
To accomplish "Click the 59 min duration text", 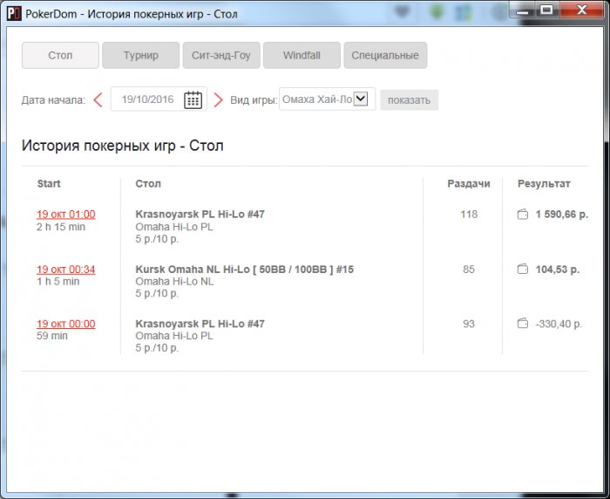I will pos(52,336).
